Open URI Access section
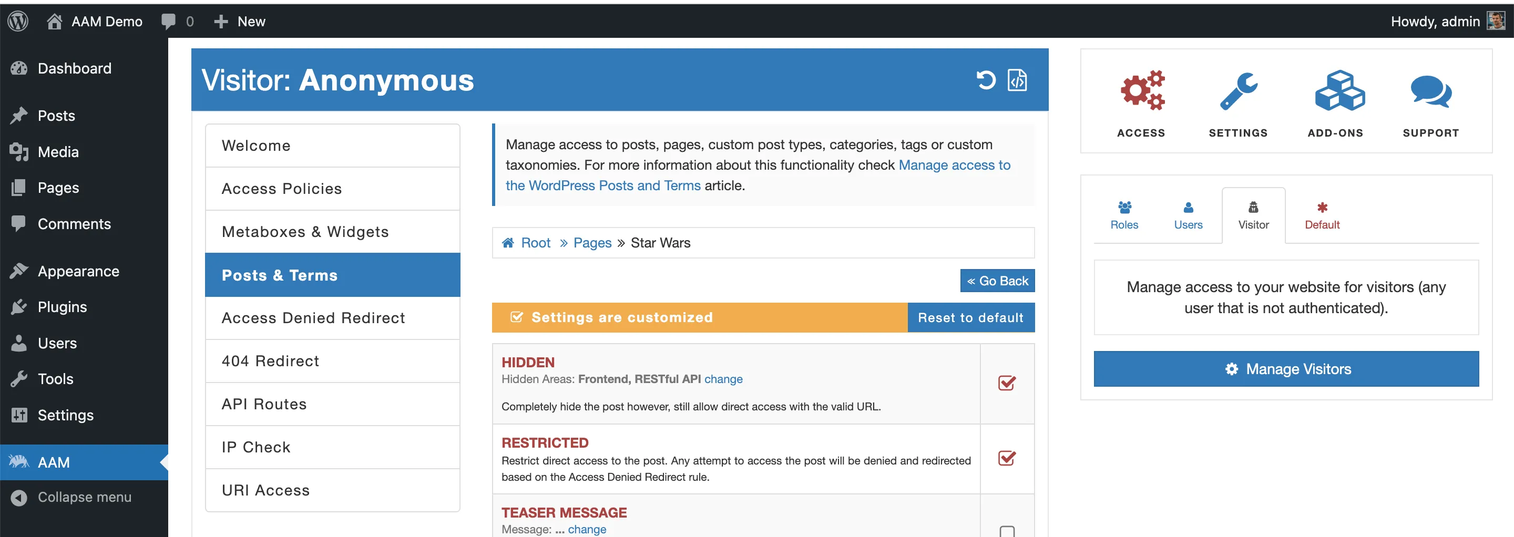The width and height of the screenshot is (1514, 537). click(333, 491)
